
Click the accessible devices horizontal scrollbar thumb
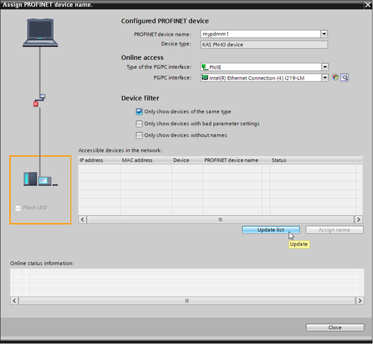pyautogui.click(x=221, y=219)
